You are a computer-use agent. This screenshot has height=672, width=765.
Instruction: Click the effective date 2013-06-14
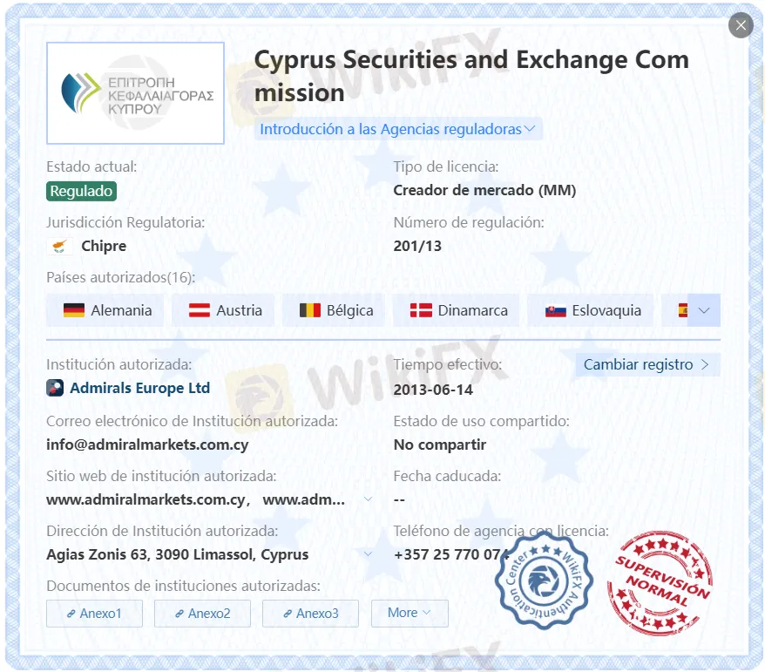tap(433, 390)
